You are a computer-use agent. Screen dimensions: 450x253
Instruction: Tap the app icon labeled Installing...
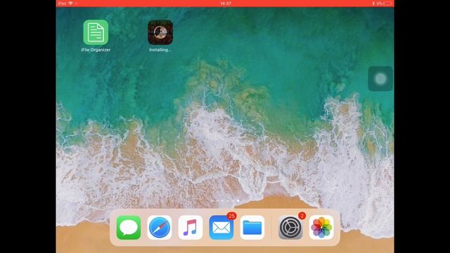click(x=160, y=32)
